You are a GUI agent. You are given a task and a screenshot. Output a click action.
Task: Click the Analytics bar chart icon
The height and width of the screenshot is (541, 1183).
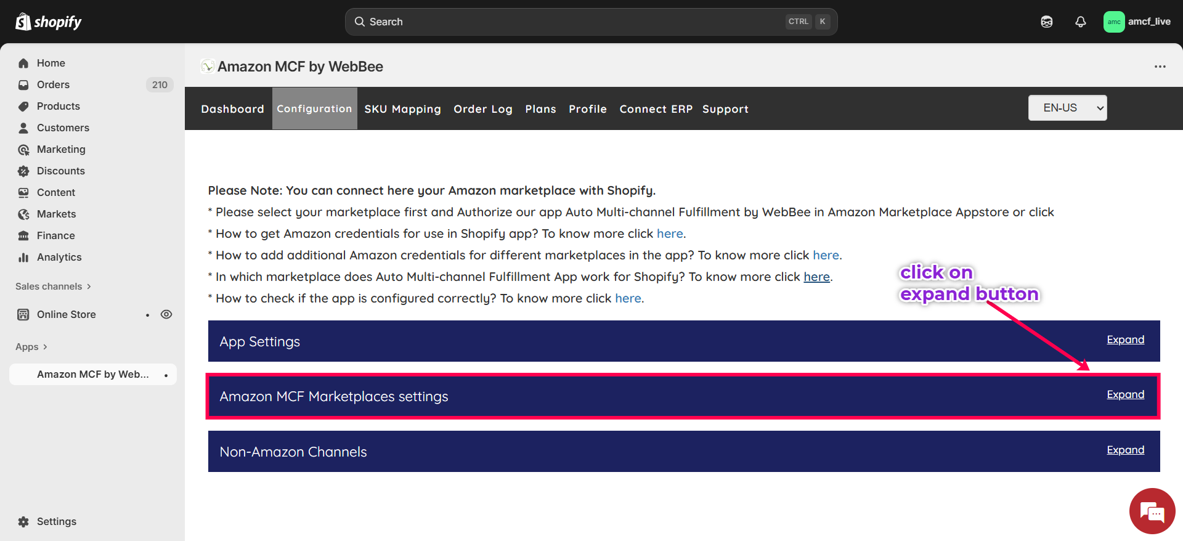coord(23,257)
